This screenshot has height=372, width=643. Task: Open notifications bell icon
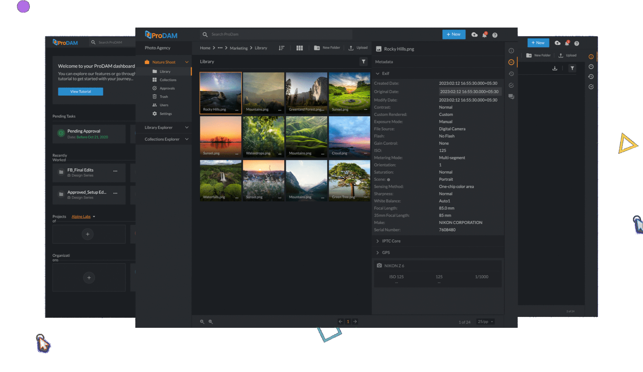pos(484,35)
